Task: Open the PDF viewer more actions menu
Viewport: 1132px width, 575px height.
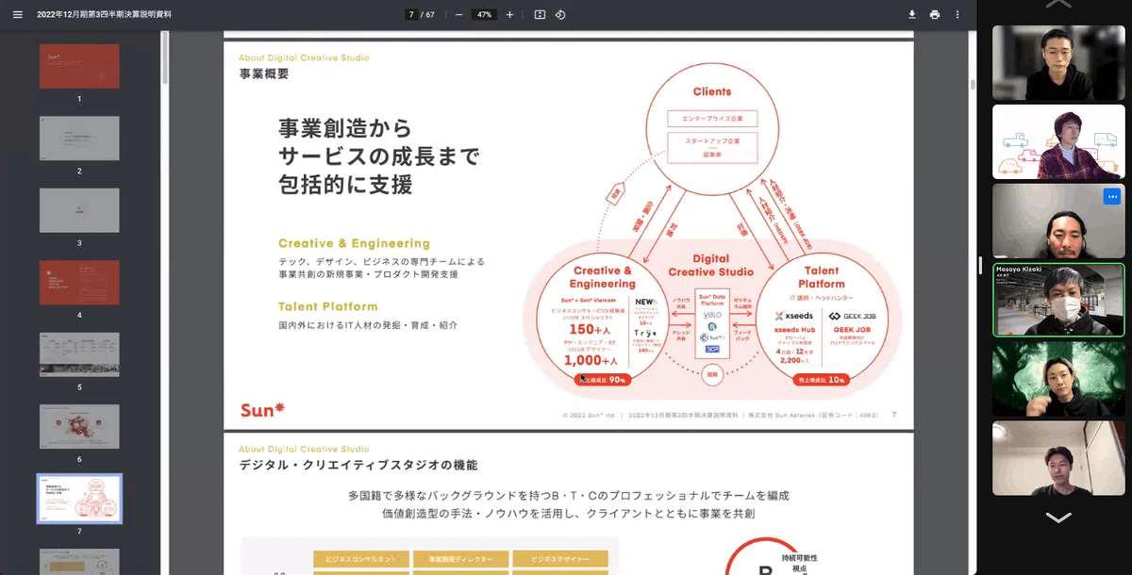Action: [x=958, y=14]
